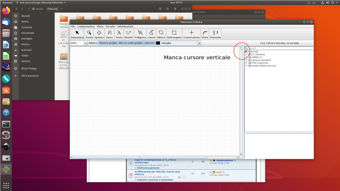Choose the Linea drawing tool
Viewport: 340px width, 191px height.
click(x=109, y=34)
